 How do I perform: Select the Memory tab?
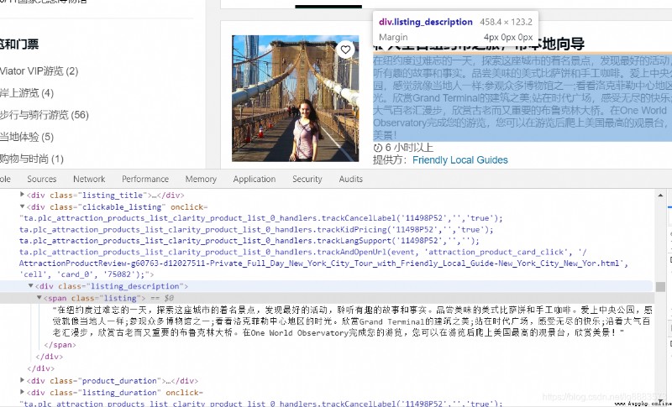[201, 179]
